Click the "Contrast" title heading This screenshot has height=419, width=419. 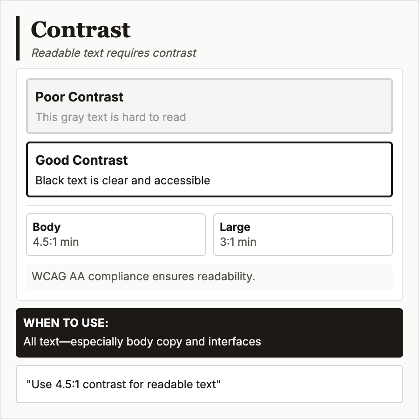tap(81, 30)
